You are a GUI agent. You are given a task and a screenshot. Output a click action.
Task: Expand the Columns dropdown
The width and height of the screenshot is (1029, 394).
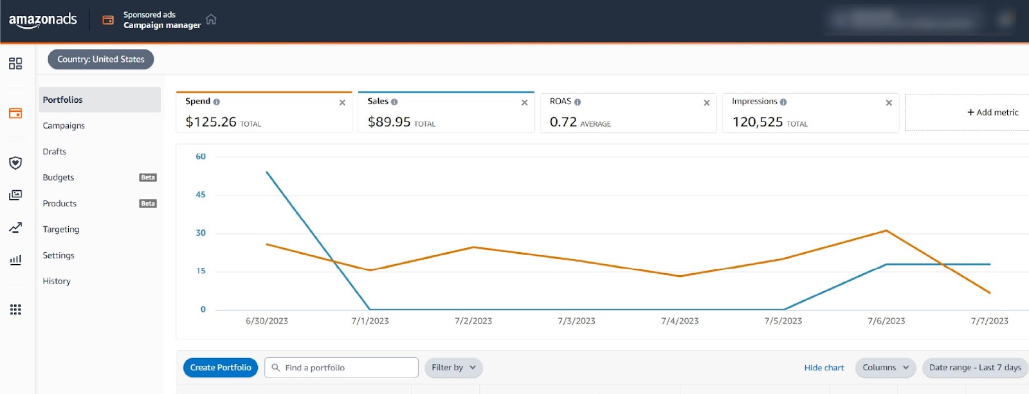pyautogui.click(x=886, y=368)
